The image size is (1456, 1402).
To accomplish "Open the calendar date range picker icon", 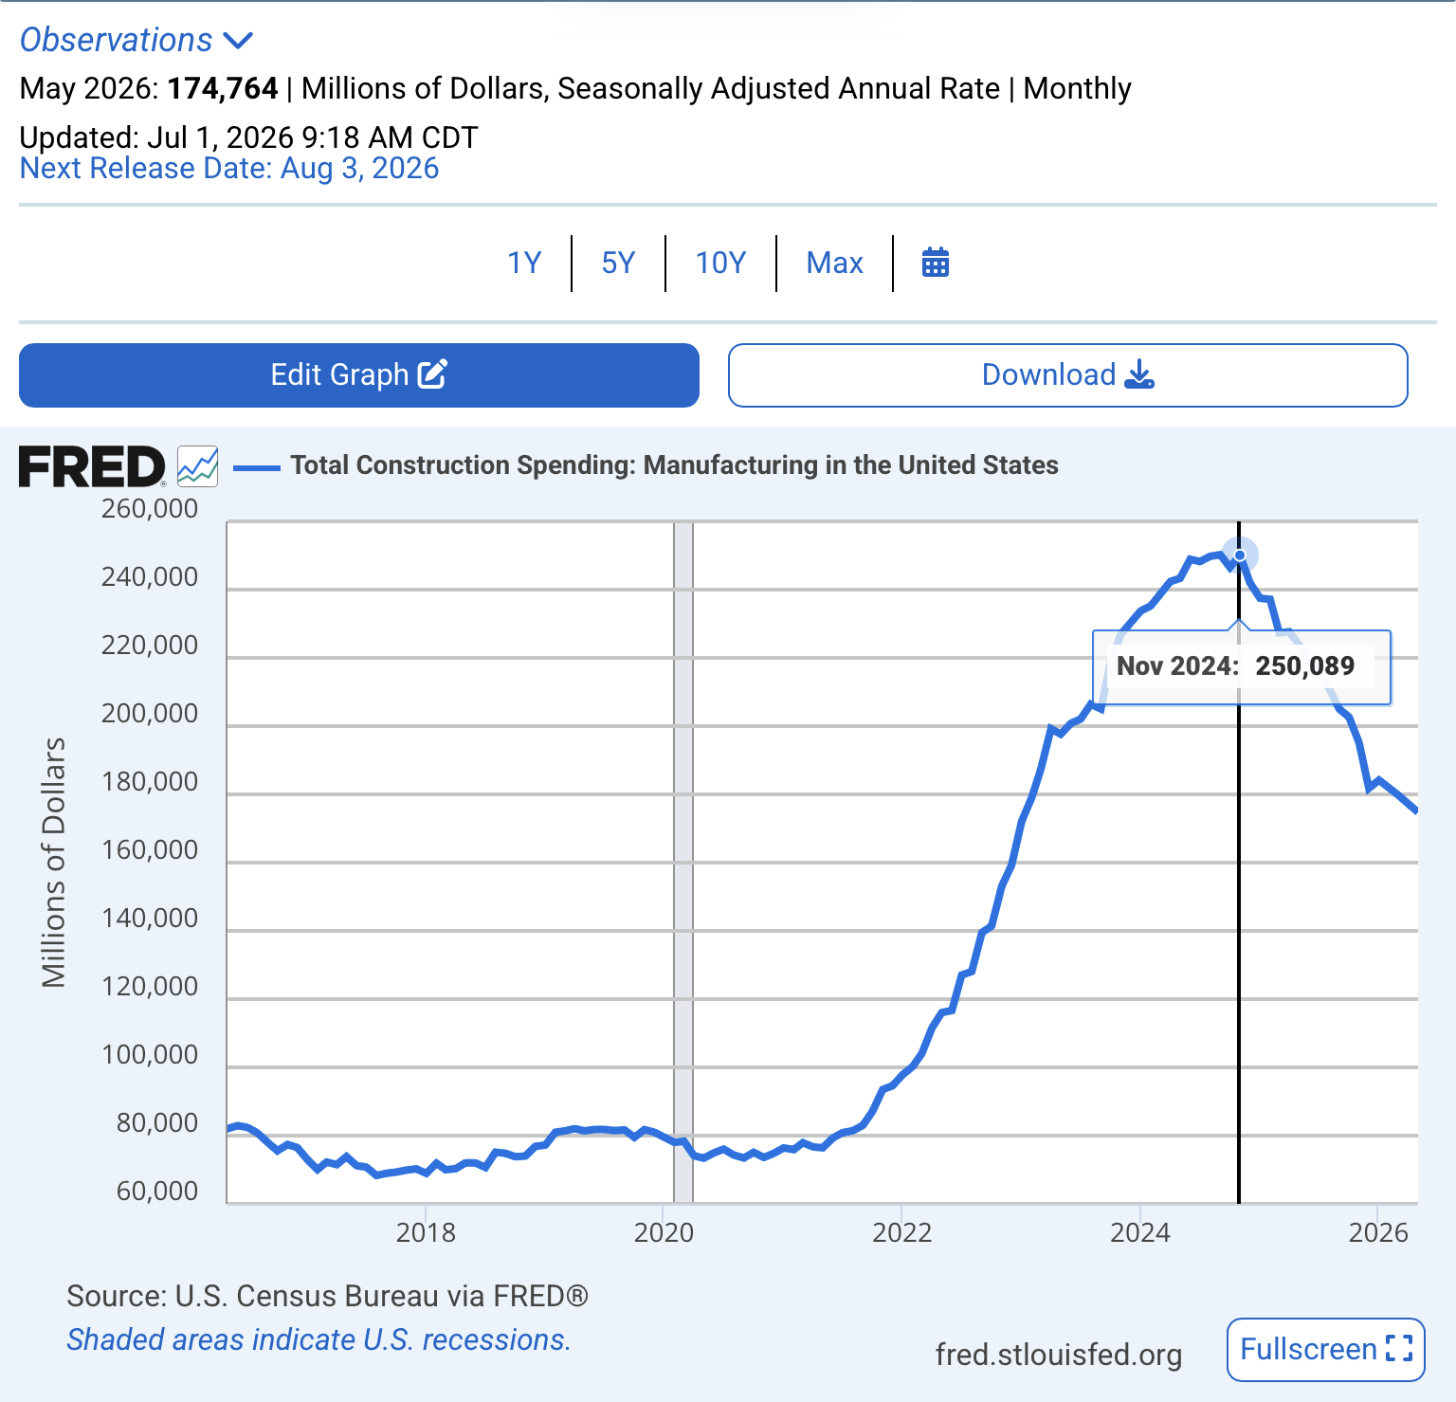I will pos(936,263).
